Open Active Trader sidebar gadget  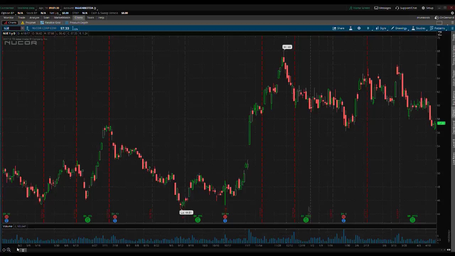pyautogui.click(x=453, y=78)
